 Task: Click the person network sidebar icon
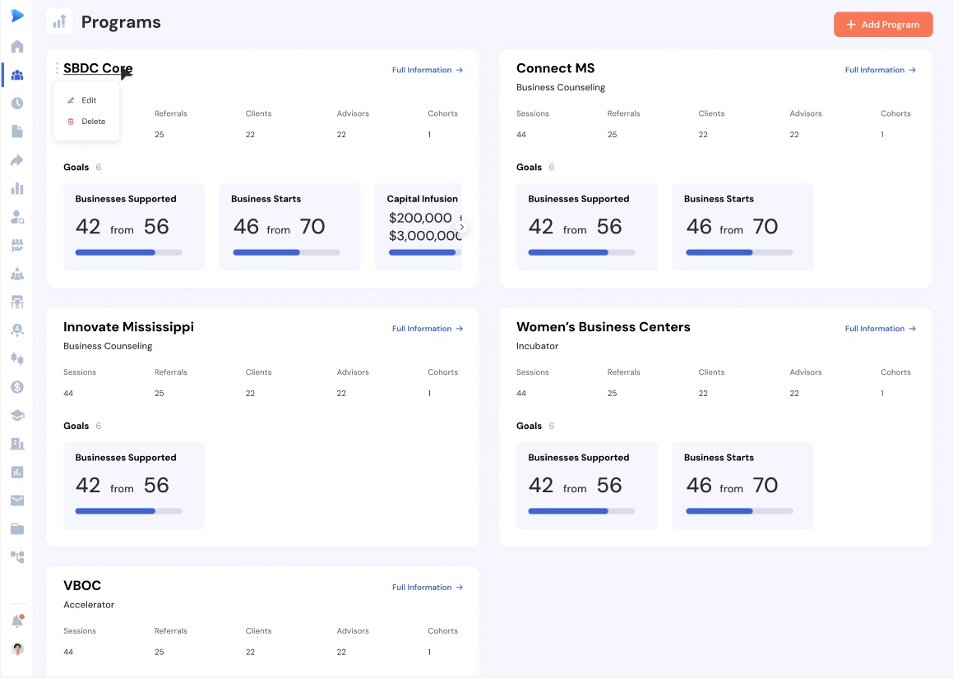point(17,330)
